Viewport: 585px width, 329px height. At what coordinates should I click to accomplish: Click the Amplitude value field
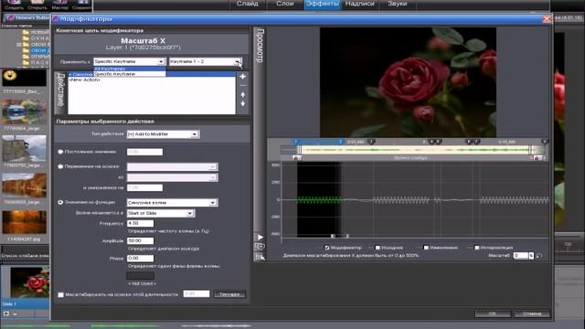pos(140,240)
